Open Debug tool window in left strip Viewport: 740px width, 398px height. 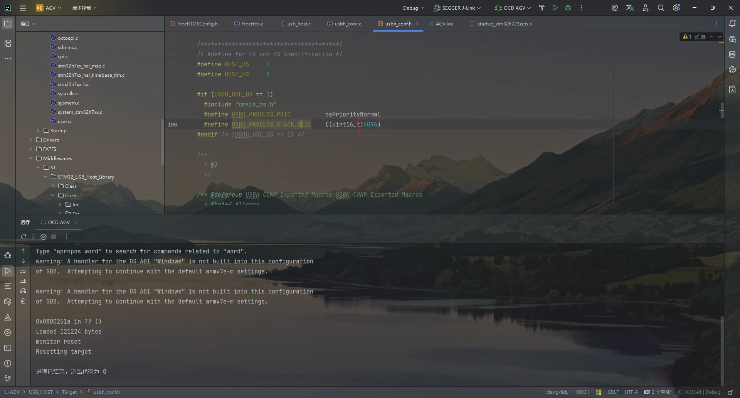pyautogui.click(x=8, y=255)
